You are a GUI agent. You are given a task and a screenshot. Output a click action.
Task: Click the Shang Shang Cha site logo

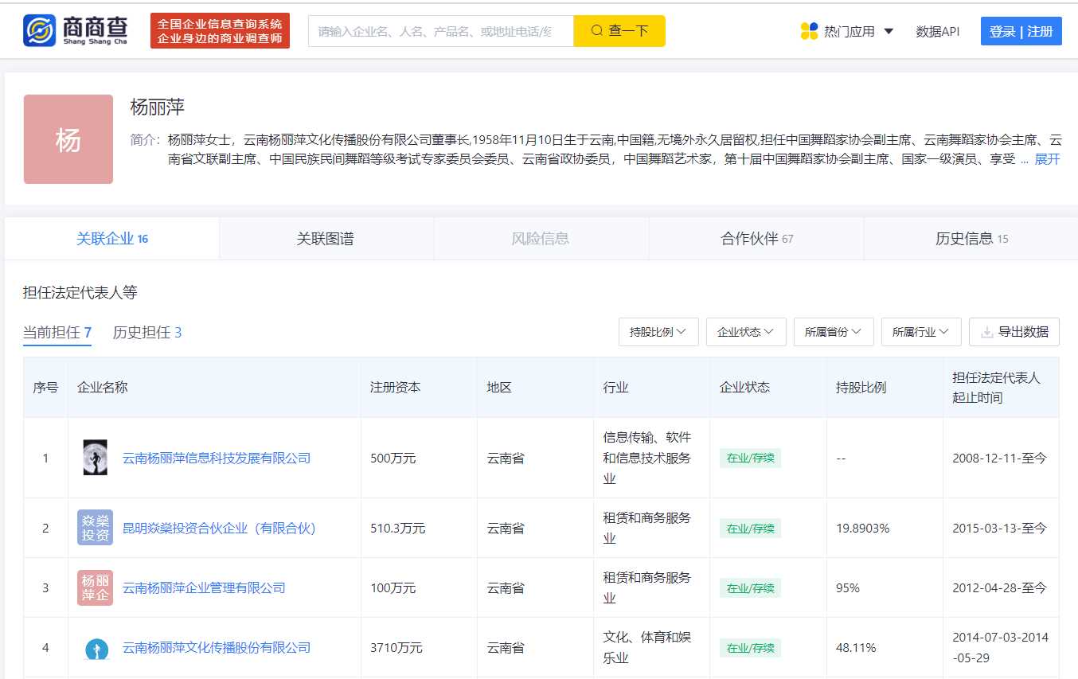75,31
